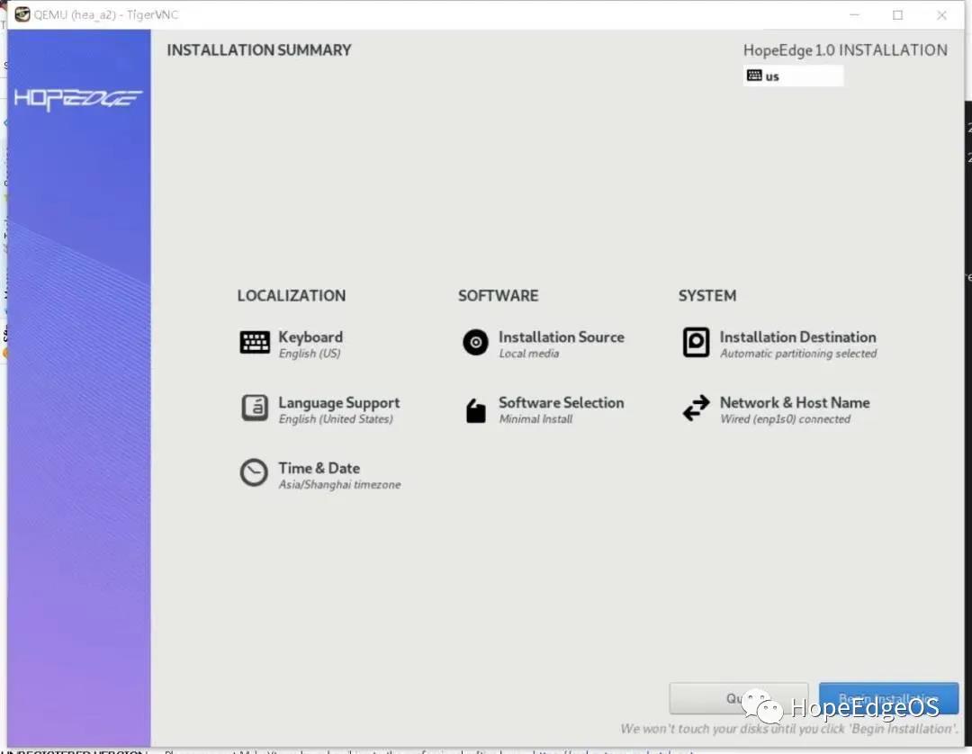Screen dimensions: 972x754
Task: Click the us keyboard layout indicator
Action: click(794, 76)
